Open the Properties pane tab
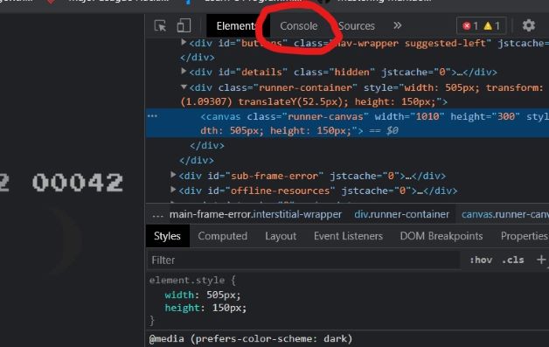The height and width of the screenshot is (347, 549). pos(524,236)
